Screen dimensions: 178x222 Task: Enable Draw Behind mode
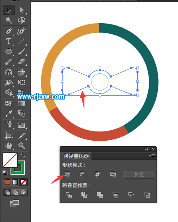15,192
